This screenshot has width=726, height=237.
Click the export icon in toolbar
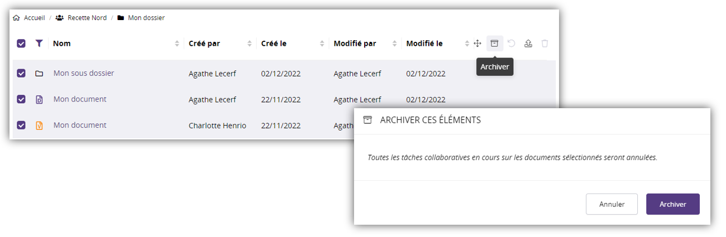click(528, 43)
